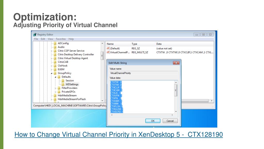Click the tree pane vertical scrollbar thumb
264x149 pixels.
(x=102, y=56)
